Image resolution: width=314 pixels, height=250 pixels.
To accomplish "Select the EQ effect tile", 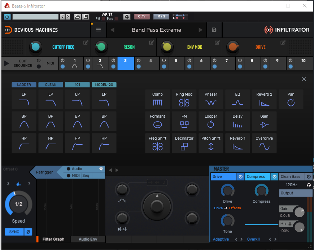I will click(237, 100).
